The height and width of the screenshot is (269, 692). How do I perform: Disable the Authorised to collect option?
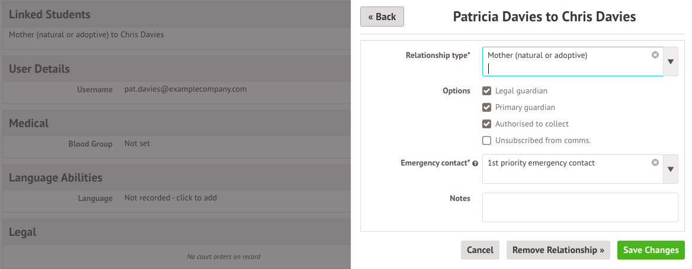487,124
